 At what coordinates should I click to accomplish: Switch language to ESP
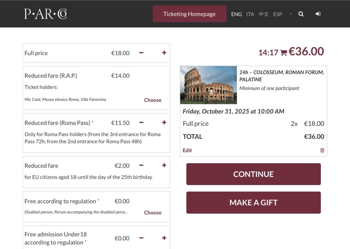point(278,14)
